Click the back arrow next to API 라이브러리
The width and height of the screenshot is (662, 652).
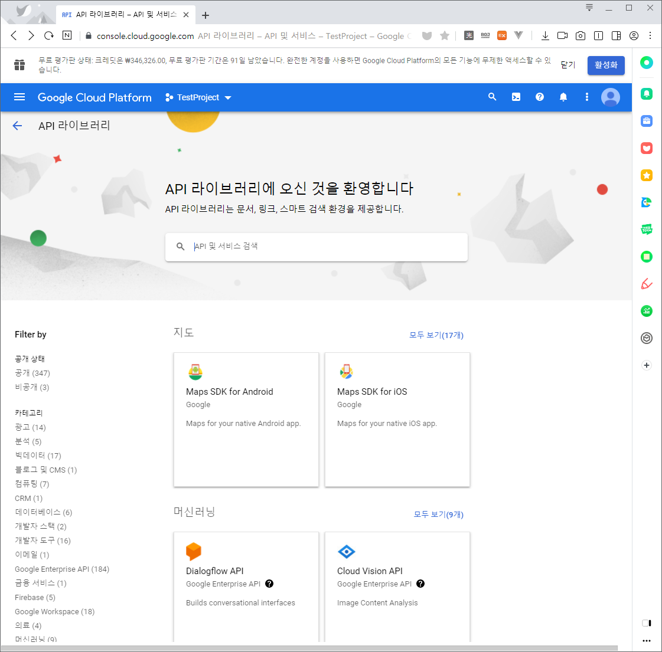17,126
